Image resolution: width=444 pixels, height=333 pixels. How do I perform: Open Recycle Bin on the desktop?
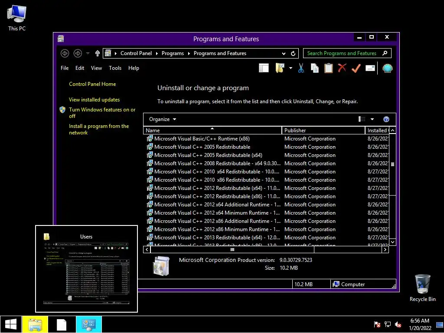tap(422, 288)
